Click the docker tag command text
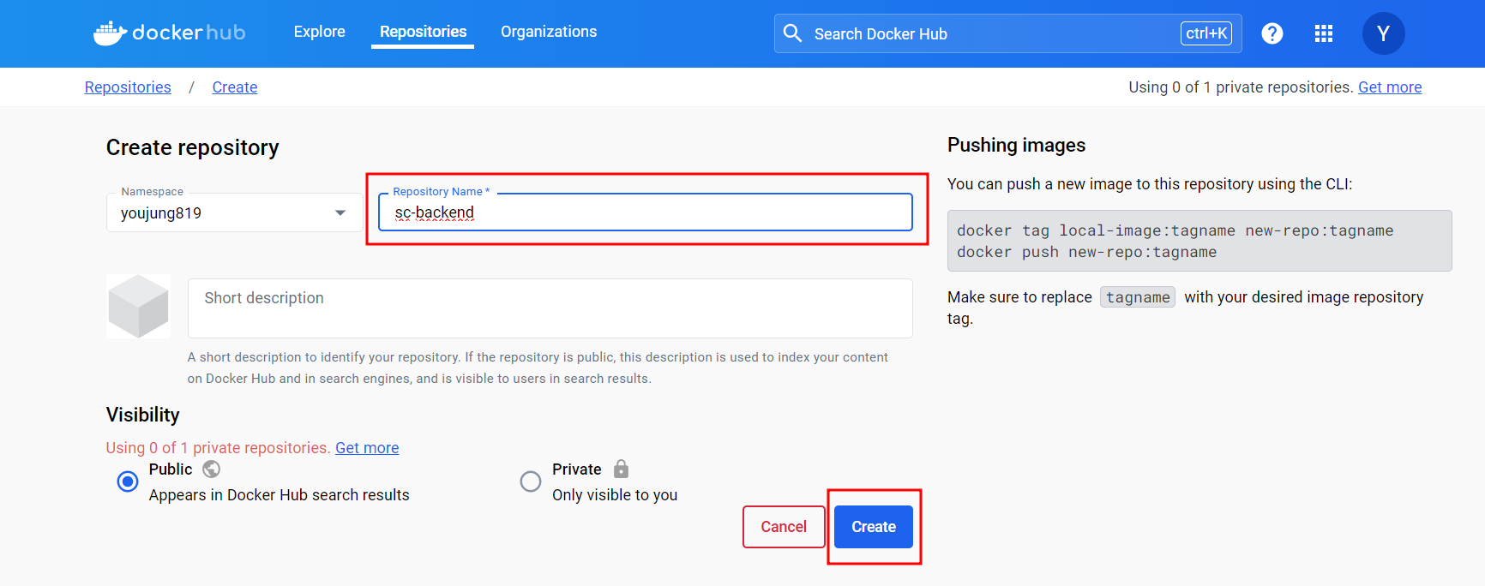This screenshot has width=1485, height=586. pos(1175,230)
